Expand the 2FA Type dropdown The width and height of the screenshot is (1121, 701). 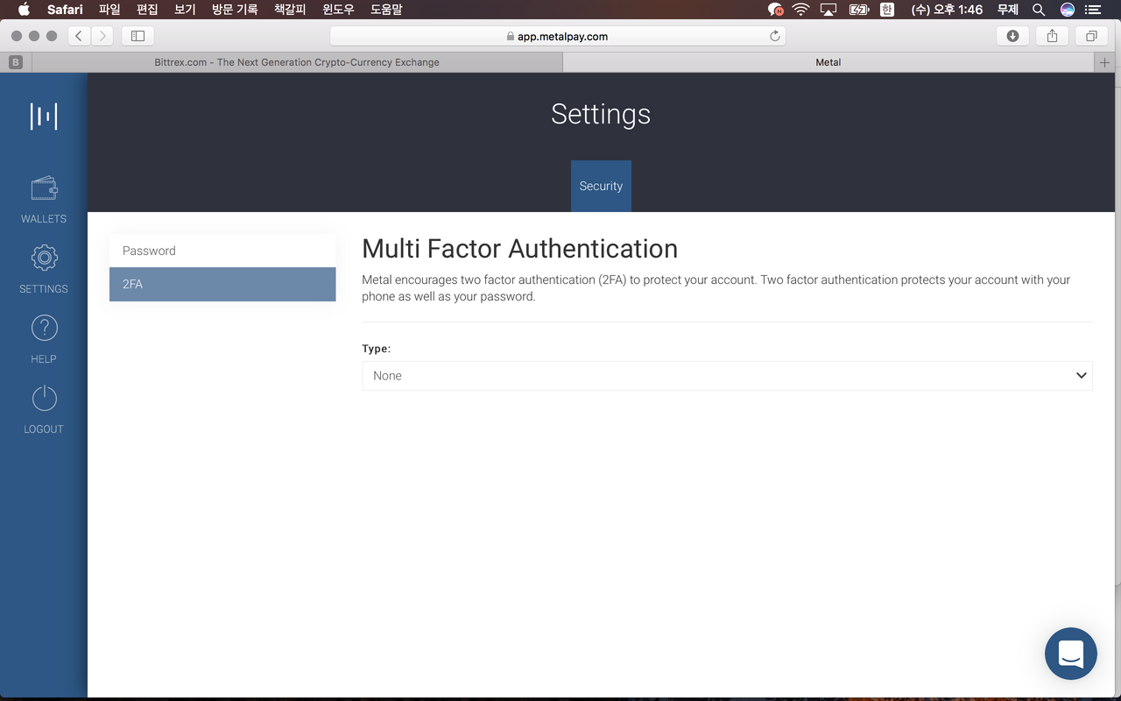pos(727,376)
